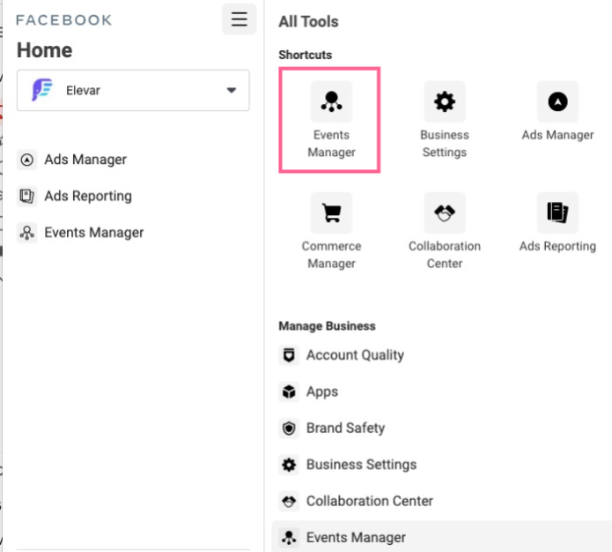
Task: Click the Commerce Manager shortcut label
Action: [331, 255]
